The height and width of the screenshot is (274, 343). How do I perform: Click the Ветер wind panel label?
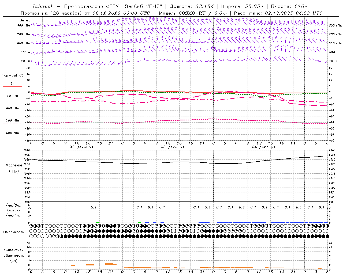coord(25,20)
